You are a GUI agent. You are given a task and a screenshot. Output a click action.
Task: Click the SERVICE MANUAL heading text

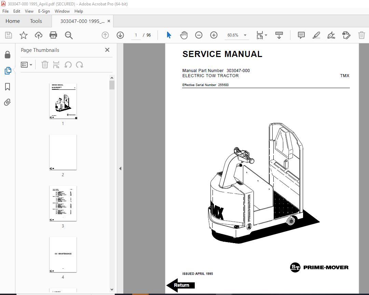[222, 54]
